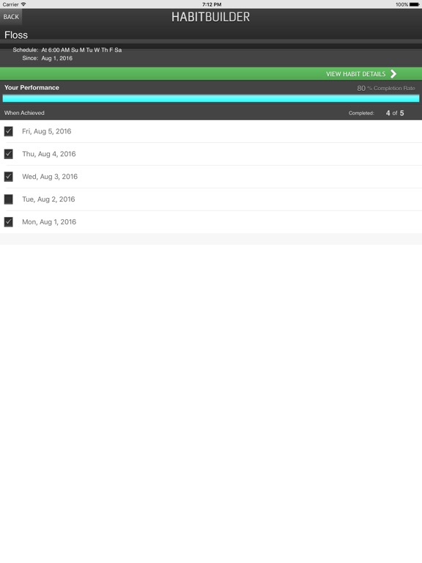Tap the Schedule line showing 6:00 AM
This screenshot has height=563, width=422.
tap(67, 50)
